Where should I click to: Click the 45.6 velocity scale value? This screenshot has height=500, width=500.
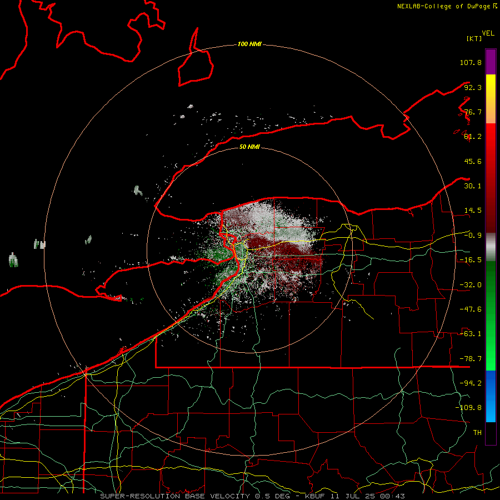tap(473, 161)
